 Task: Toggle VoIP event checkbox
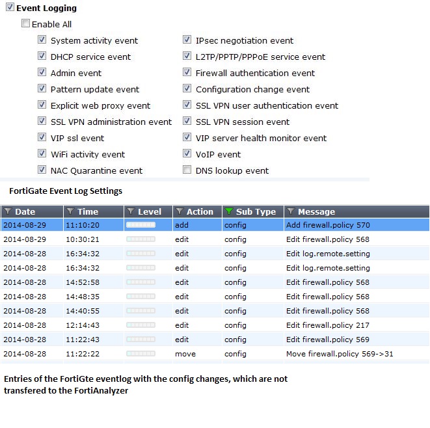pyautogui.click(x=187, y=154)
